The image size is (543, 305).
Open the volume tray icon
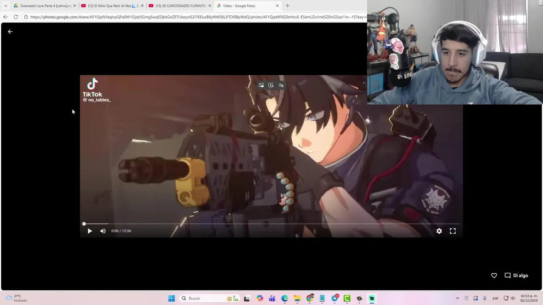pyautogui.click(x=512, y=298)
